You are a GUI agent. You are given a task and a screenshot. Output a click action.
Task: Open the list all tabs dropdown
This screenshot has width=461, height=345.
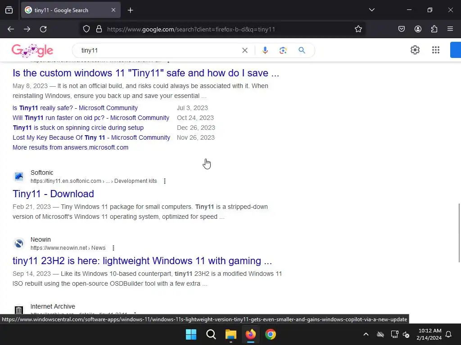coord(371,10)
